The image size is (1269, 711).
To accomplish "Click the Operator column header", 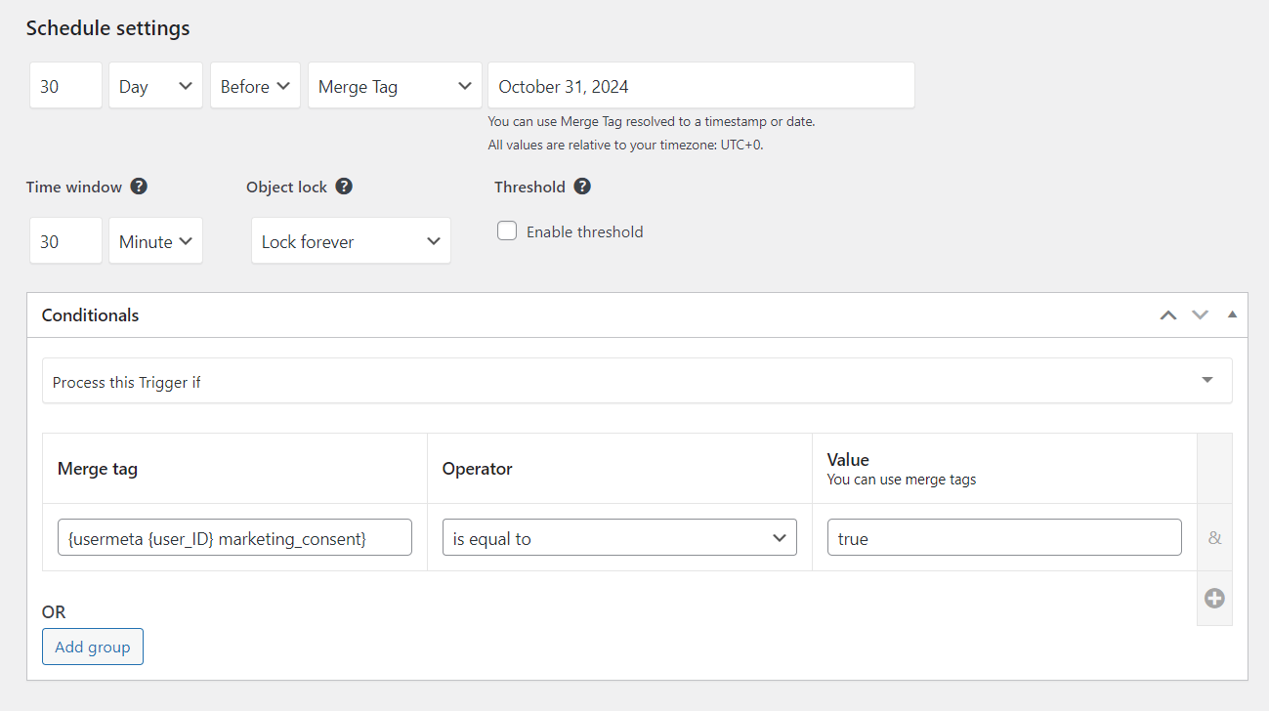I will pyautogui.click(x=478, y=469).
